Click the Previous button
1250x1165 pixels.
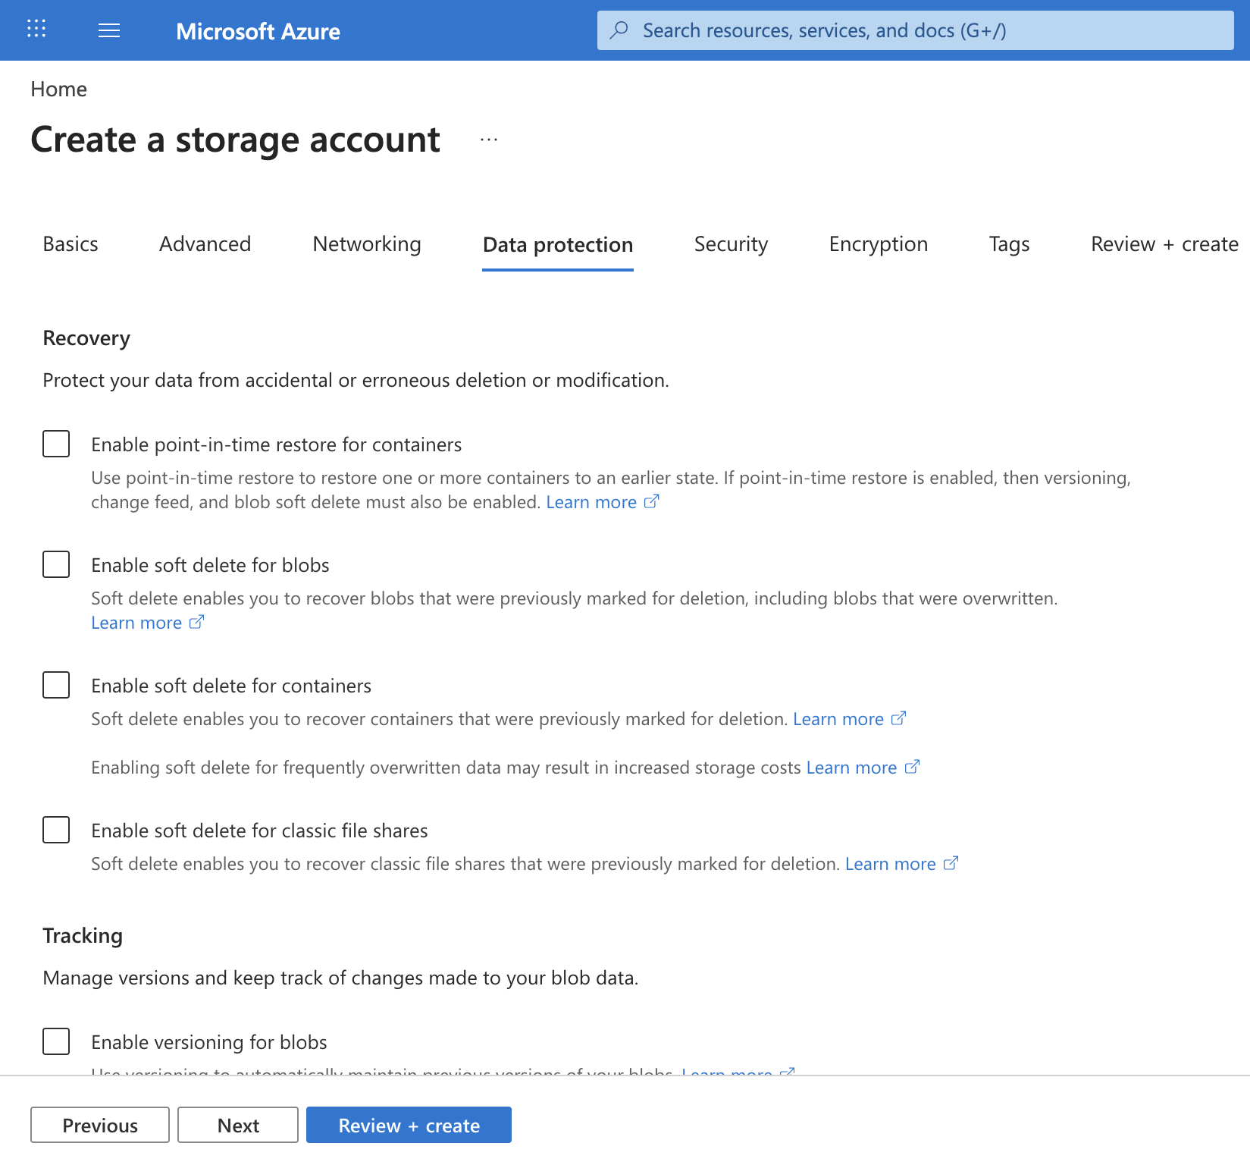pos(100,1125)
